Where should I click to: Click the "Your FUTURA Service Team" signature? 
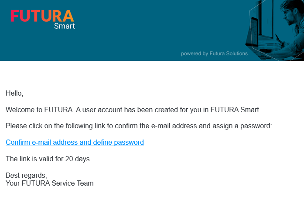click(49, 183)
